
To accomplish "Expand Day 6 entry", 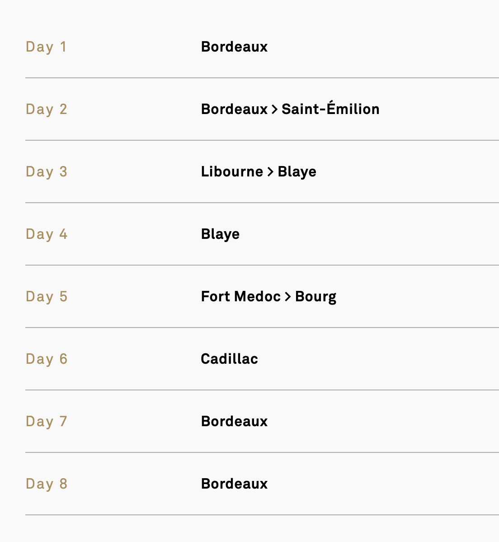I will pos(262,359).
